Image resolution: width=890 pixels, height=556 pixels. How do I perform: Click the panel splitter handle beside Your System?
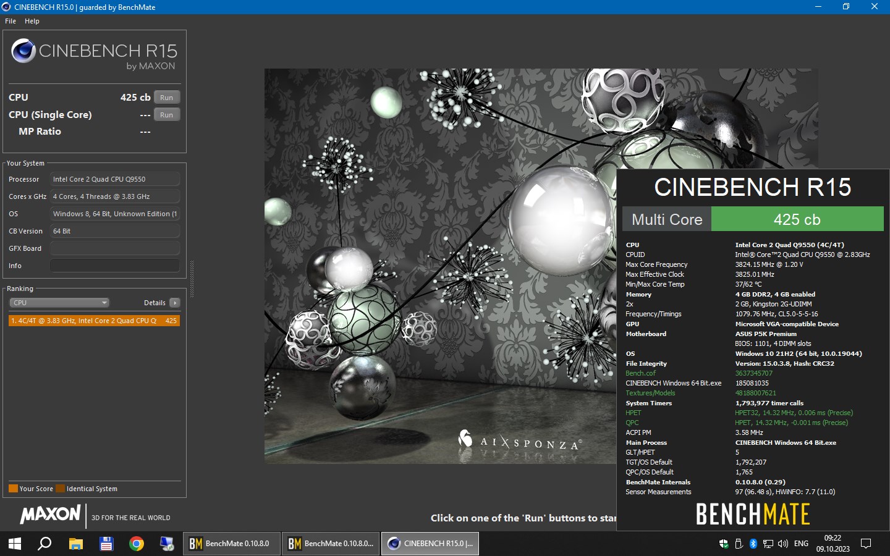pyautogui.click(x=192, y=279)
